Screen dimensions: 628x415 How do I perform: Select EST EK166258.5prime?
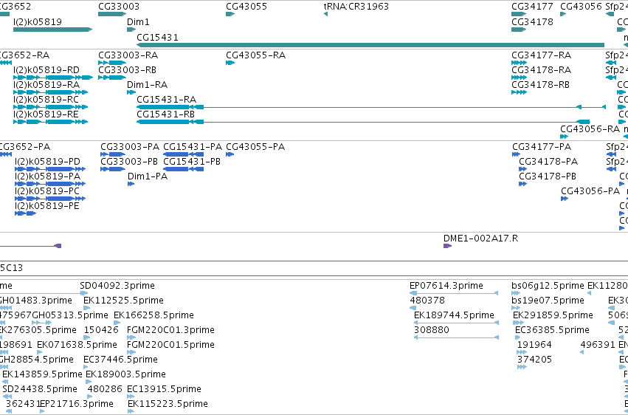pyautogui.click(x=153, y=315)
